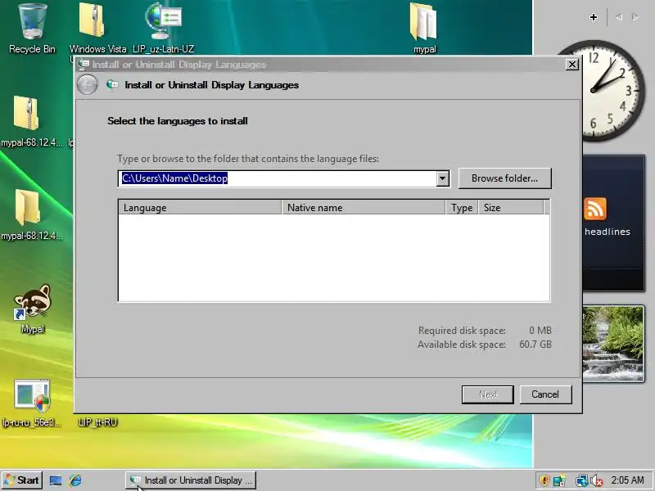The height and width of the screenshot is (491, 655).
Task: Sort by the Language column header
Action: coord(200,208)
